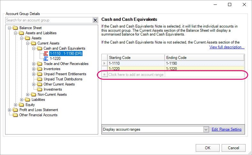This screenshot has width=252, height=155.
Task: Click the Cash and Cash Equivalents folder icon
Action: tap(40, 48)
